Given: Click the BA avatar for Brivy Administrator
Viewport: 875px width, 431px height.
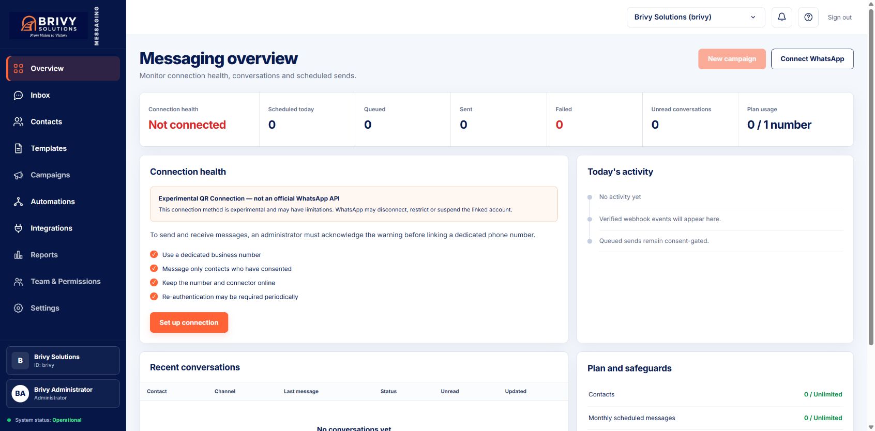Looking at the screenshot, I should (x=20, y=393).
